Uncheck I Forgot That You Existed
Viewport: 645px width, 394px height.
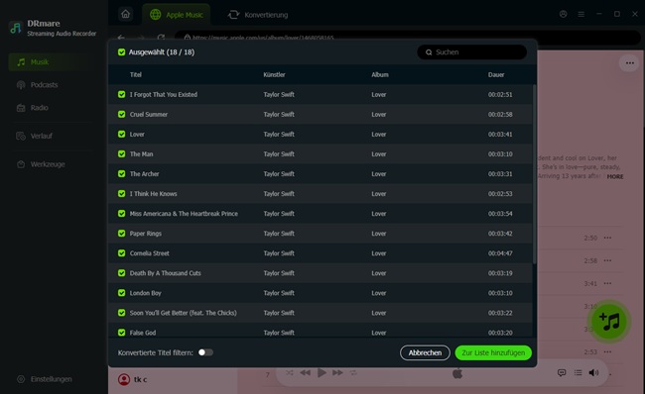click(x=121, y=94)
